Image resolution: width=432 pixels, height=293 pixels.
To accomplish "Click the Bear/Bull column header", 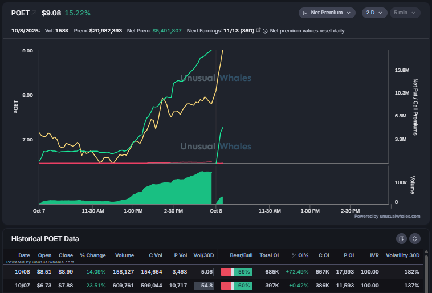I will click(x=237, y=255).
